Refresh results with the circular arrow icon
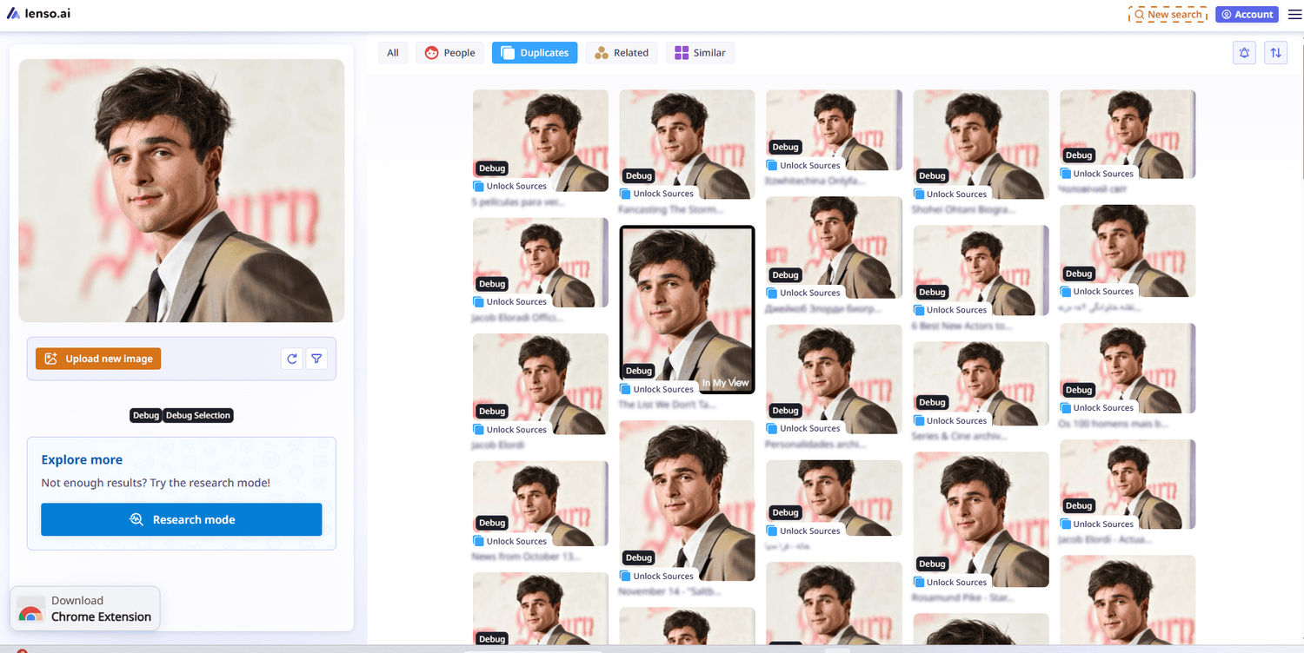Screen dimensions: 1304x653 [x=292, y=358]
